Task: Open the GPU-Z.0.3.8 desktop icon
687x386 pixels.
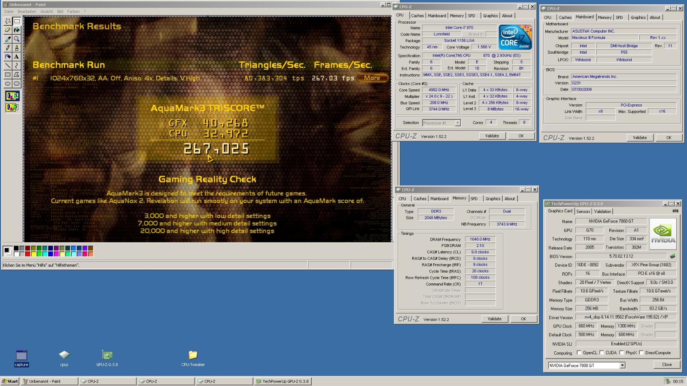Action: point(107,359)
